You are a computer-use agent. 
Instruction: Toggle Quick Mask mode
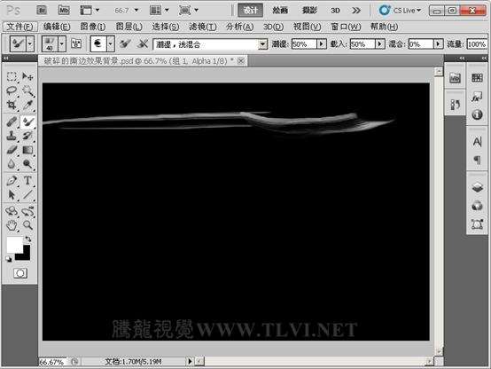click(20, 273)
